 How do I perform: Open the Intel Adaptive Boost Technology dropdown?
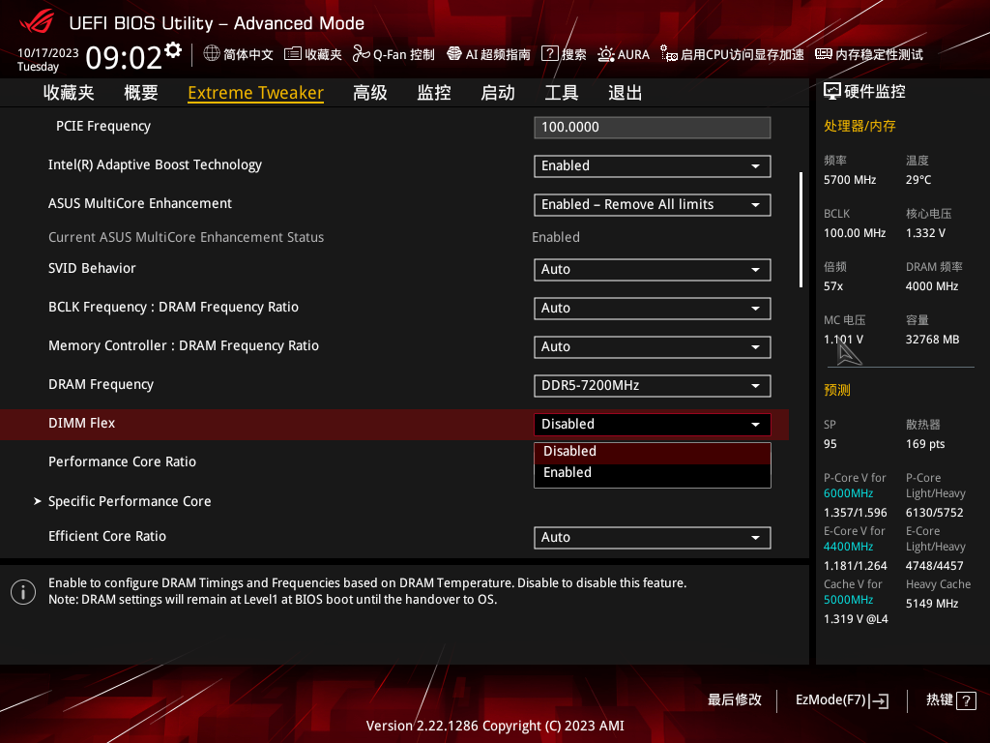coord(652,166)
